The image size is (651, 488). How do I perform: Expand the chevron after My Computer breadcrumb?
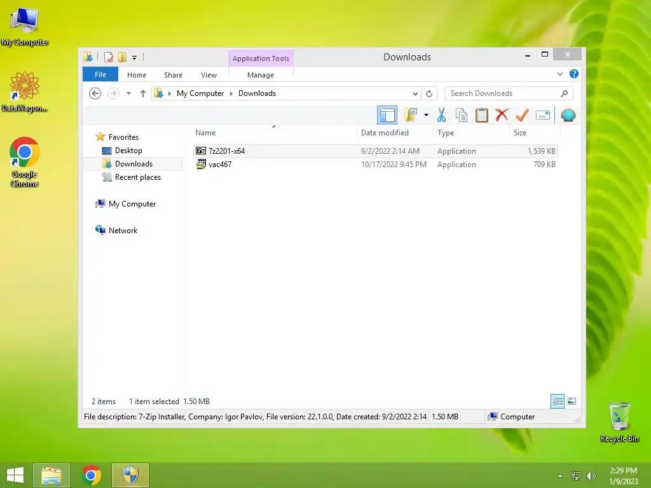click(231, 93)
